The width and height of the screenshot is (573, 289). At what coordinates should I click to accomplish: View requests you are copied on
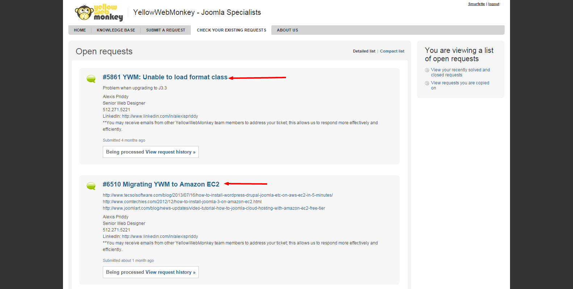coord(460,85)
